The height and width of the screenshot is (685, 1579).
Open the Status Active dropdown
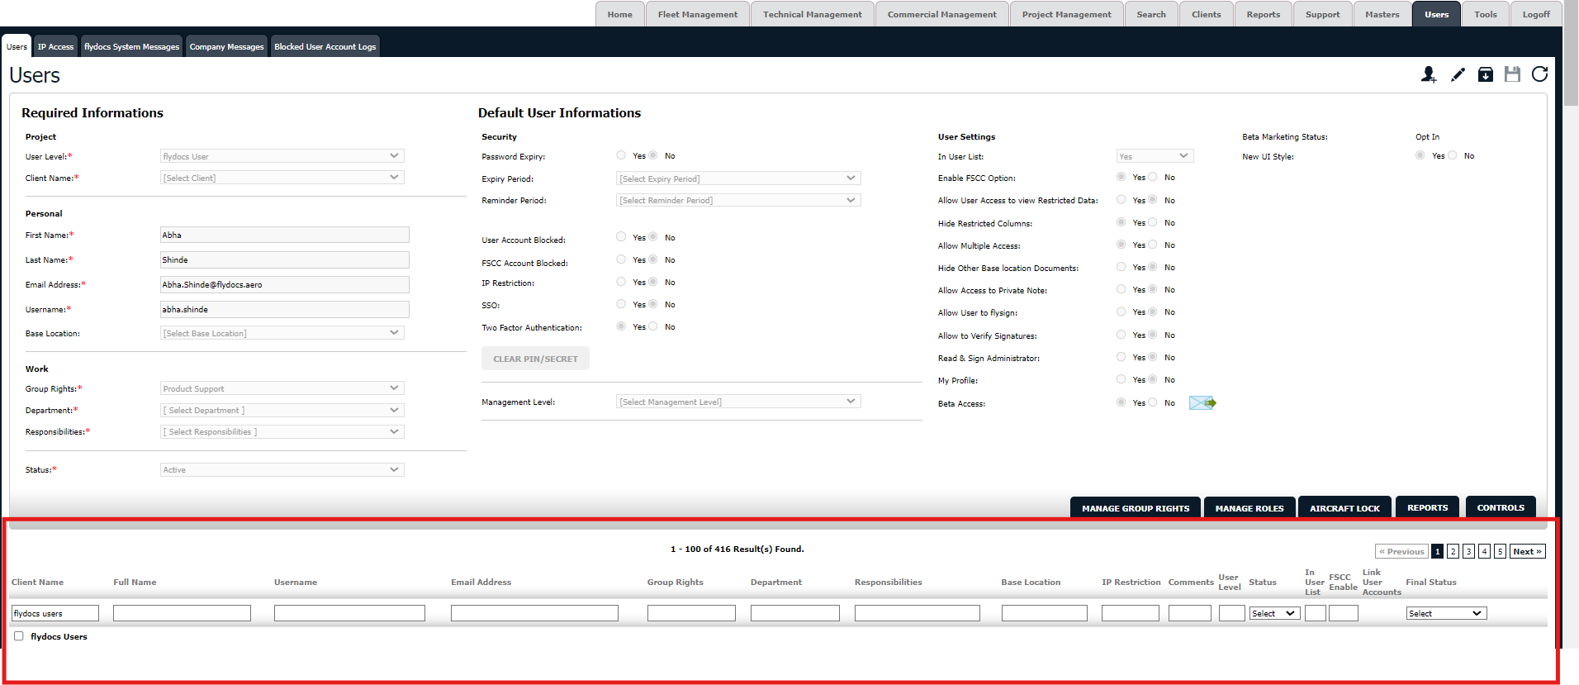[282, 469]
